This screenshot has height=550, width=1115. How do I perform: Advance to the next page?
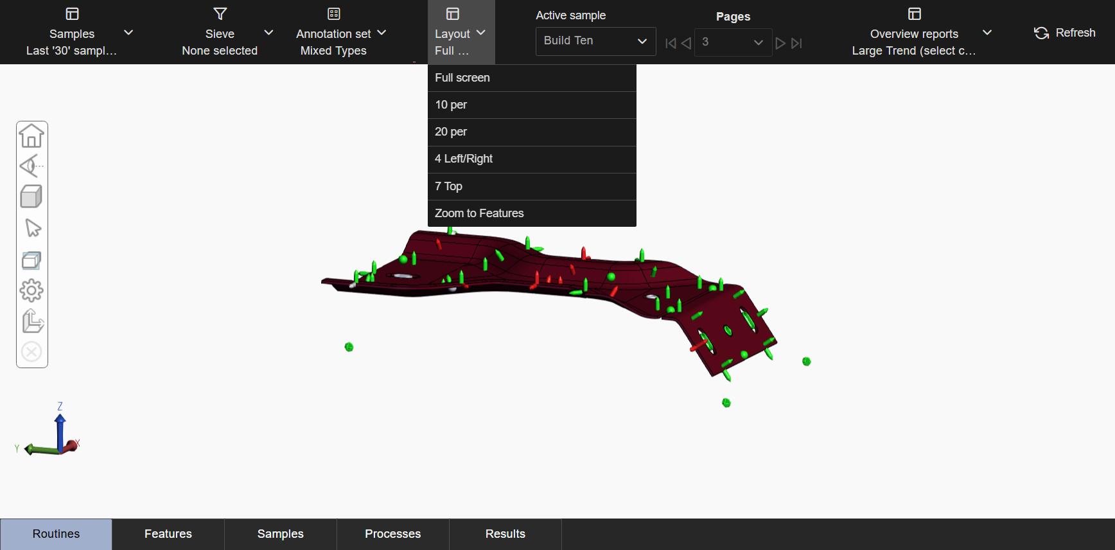click(780, 43)
